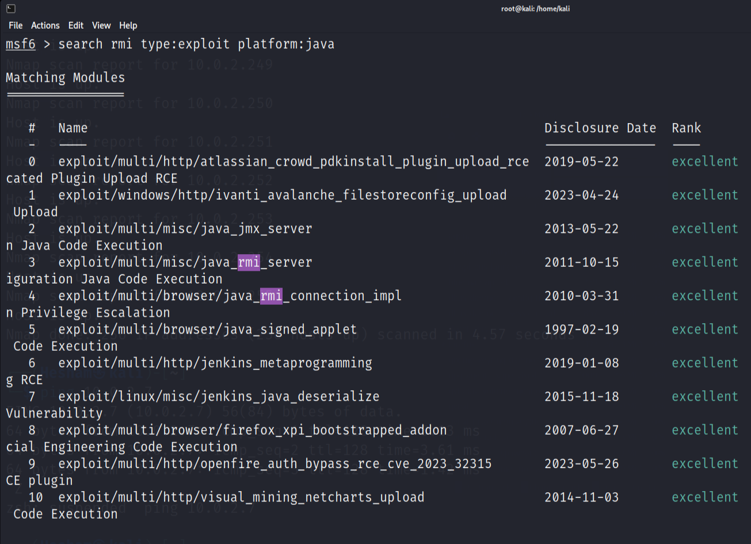Image resolution: width=751 pixels, height=544 pixels.
Task: Click the exploit/multi/misc/java_jmx_server module path
Action: click(x=185, y=229)
